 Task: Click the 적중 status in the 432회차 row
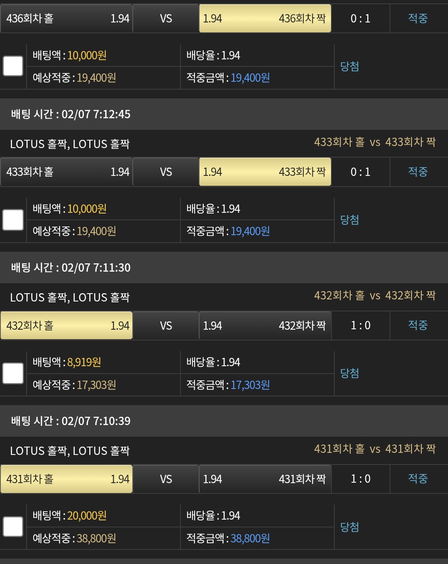point(418,326)
